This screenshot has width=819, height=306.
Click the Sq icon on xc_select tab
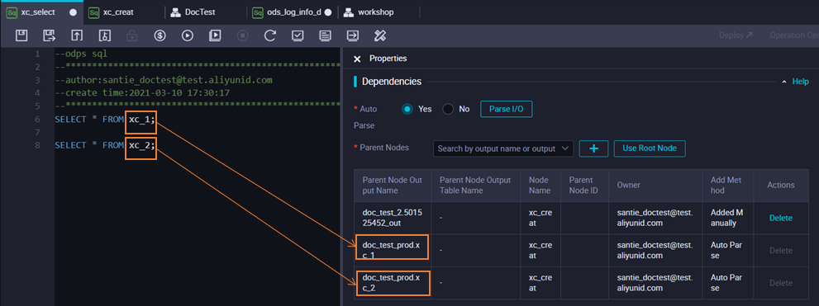(x=12, y=12)
